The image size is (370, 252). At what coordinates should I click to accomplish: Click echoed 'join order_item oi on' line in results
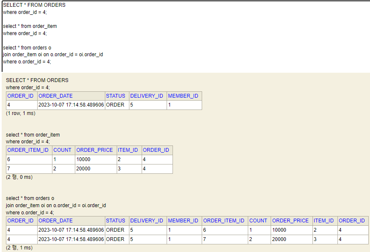tap(56, 205)
